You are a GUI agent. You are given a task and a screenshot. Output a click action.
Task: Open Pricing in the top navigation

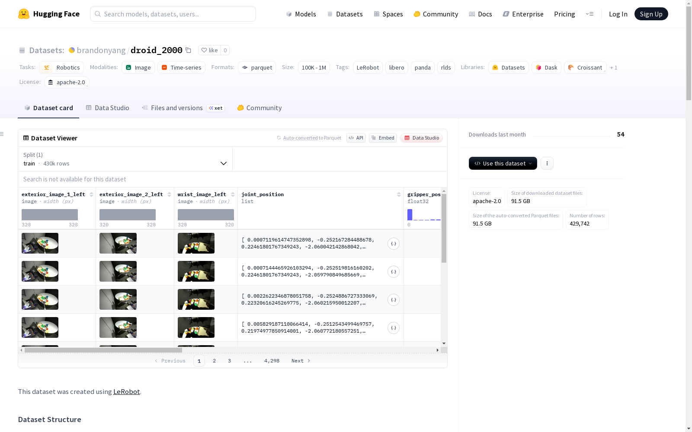tap(564, 14)
